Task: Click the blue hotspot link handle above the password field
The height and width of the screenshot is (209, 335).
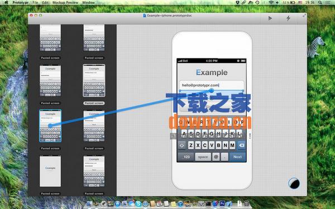Action: [211, 91]
